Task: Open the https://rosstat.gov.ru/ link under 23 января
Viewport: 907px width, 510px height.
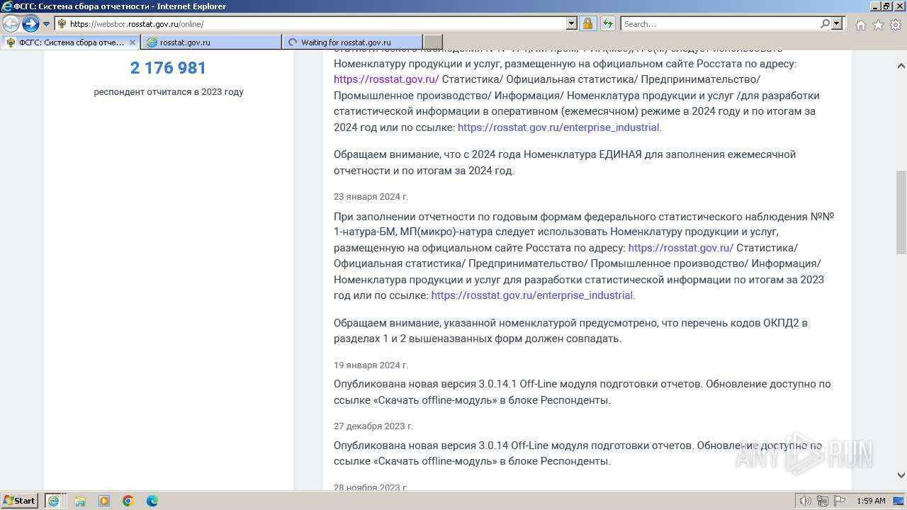Action: 681,248
